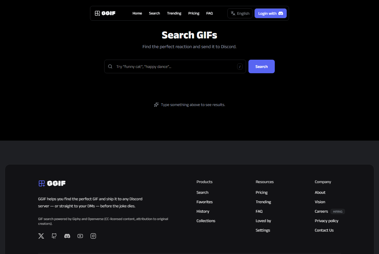Open the History footer link

[x=203, y=211]
